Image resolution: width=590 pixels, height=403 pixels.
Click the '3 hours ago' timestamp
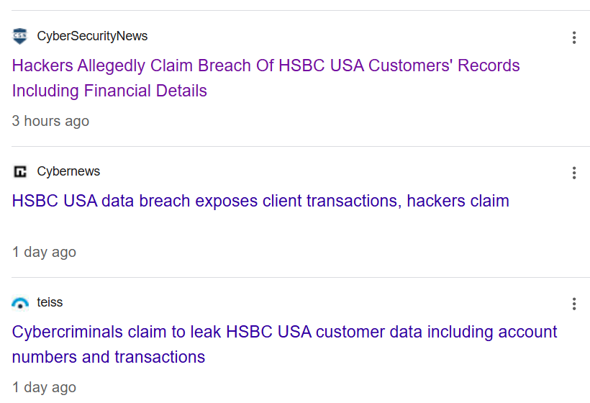[x=50, y=121]
